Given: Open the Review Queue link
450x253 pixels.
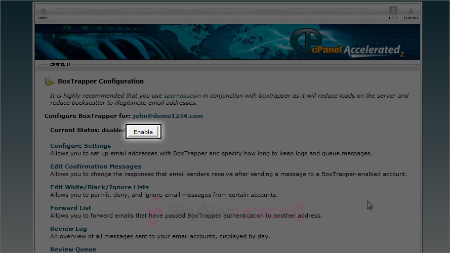Looking at the screenshot, I should pyautogui.click(x=73, y=249).
